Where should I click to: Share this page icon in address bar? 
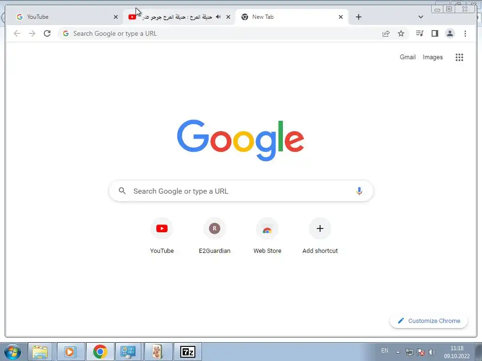point(386,33)
